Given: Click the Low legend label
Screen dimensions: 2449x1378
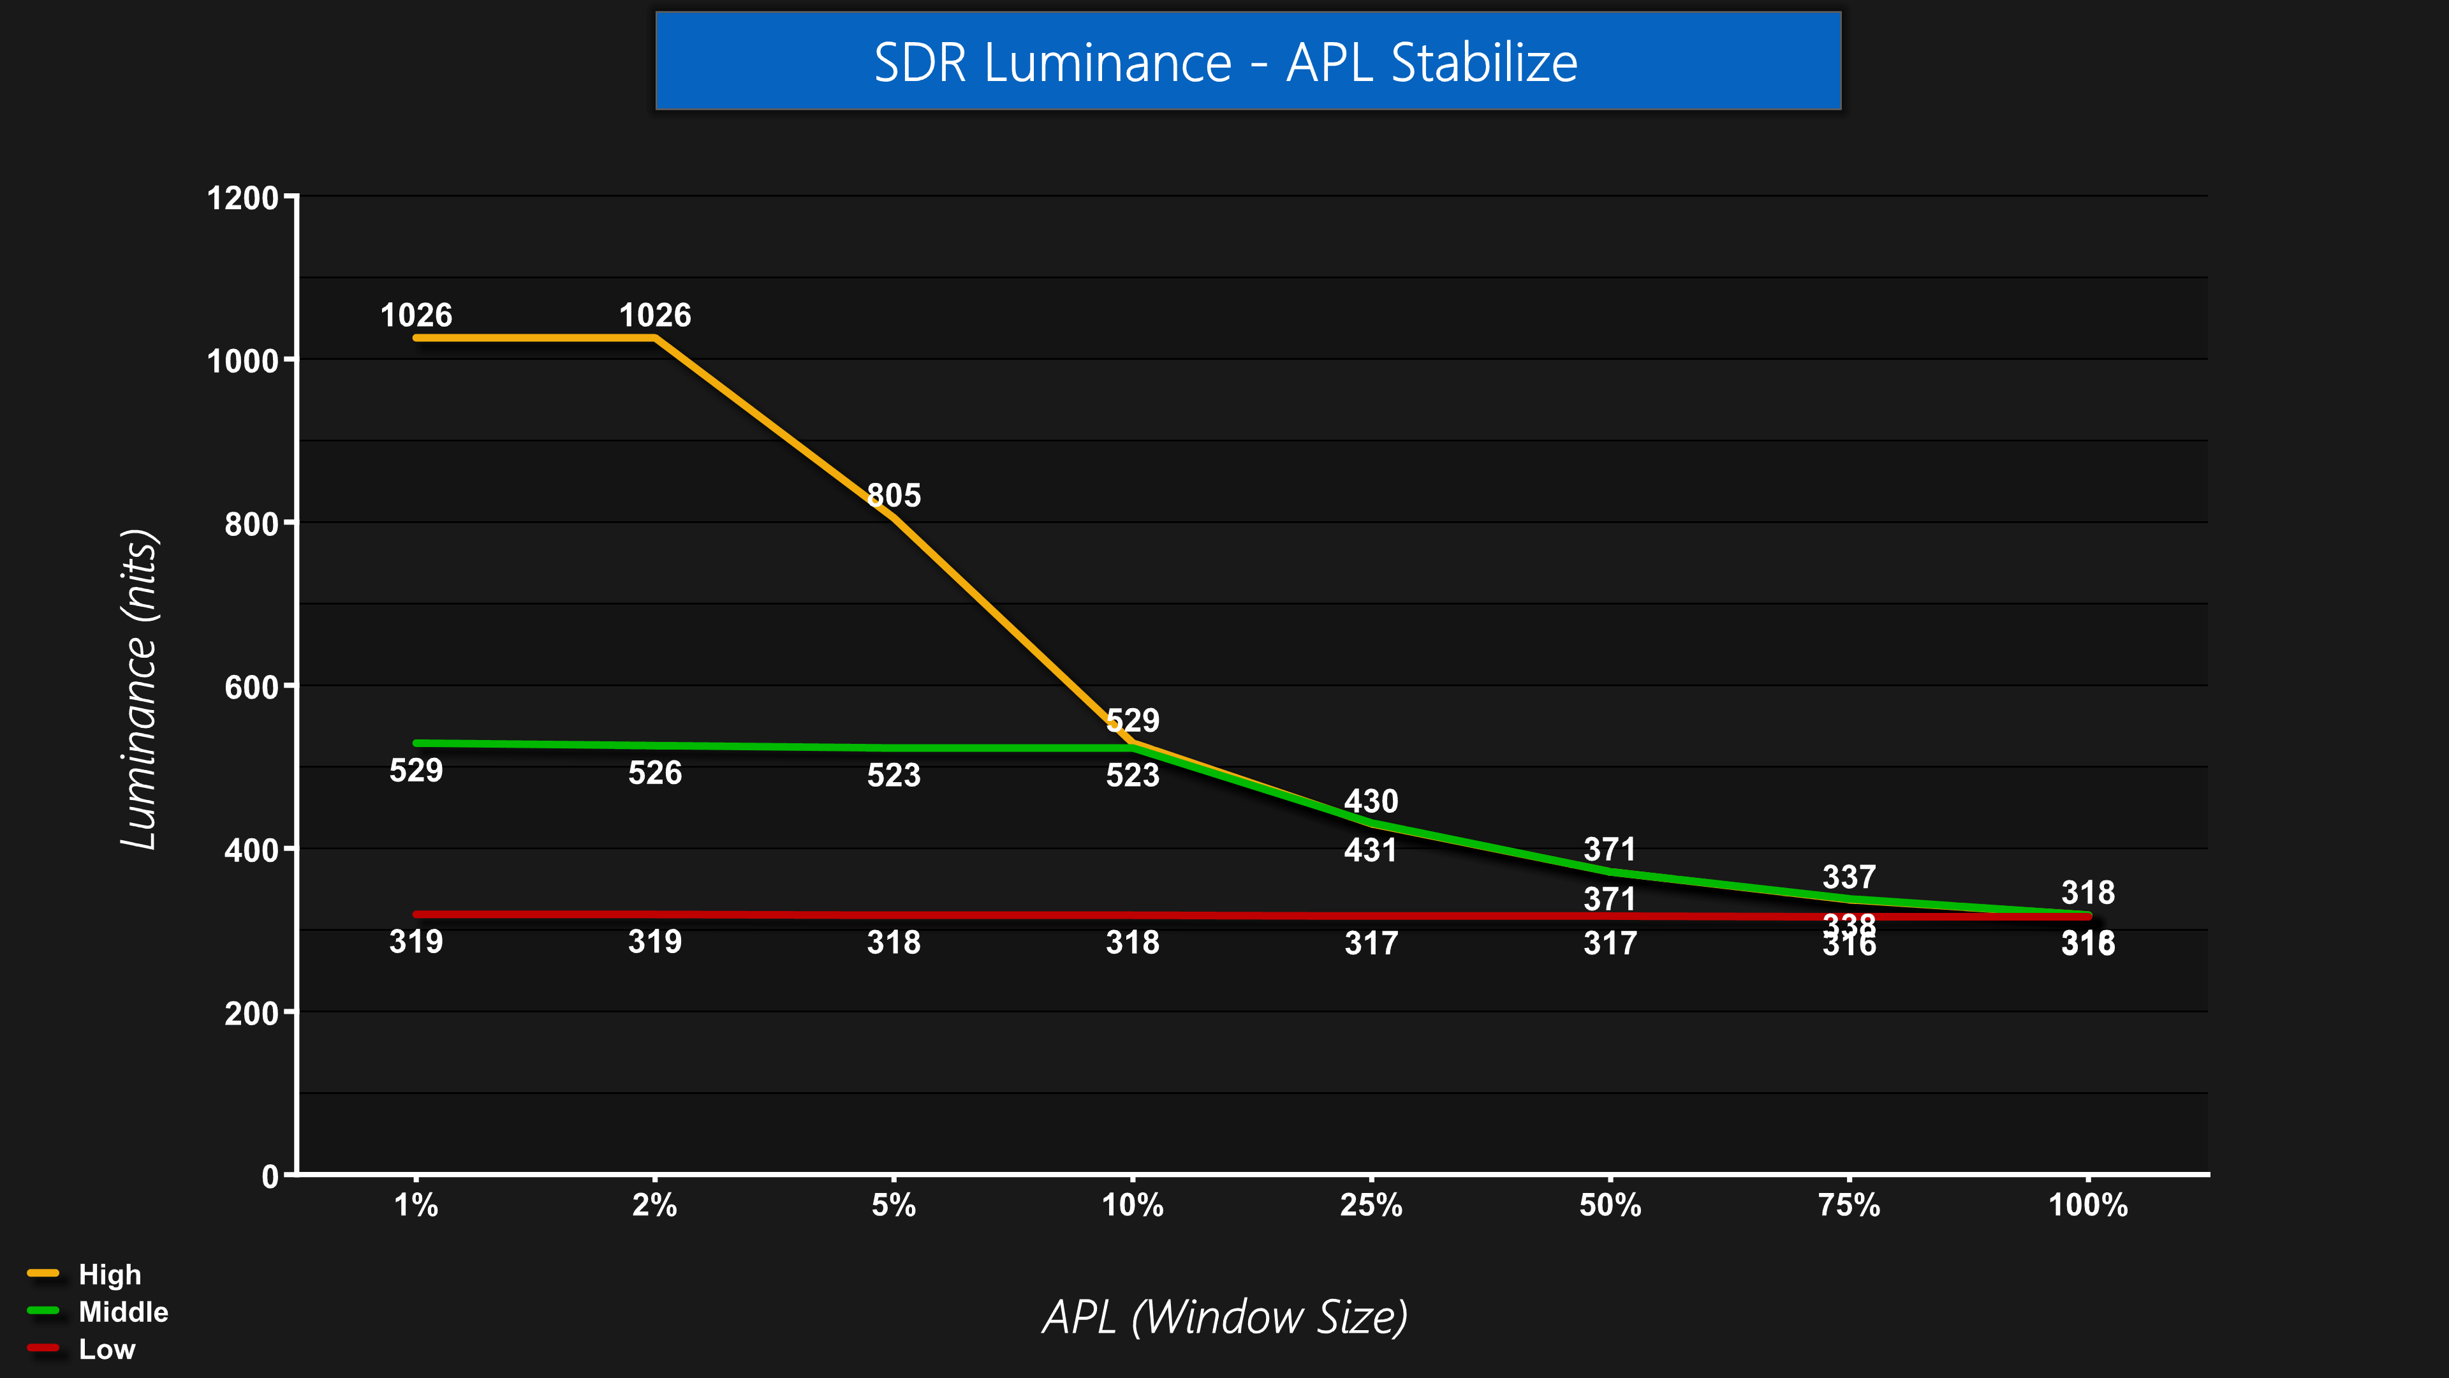Looking at the screenshot, I should 107,1349.
